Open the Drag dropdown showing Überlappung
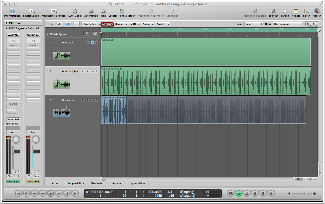Viewport: 325px width, 204px height. click(287, 24)
